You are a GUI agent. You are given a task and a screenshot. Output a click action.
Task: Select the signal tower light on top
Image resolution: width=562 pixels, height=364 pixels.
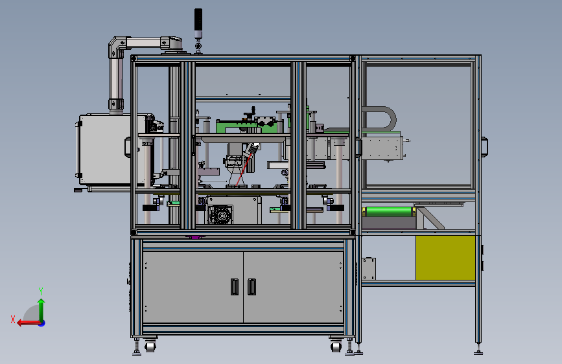tap(198, 23)
